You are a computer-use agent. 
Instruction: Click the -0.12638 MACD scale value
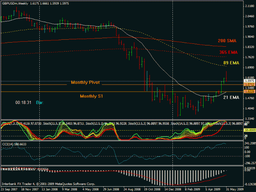pos(250,184)
